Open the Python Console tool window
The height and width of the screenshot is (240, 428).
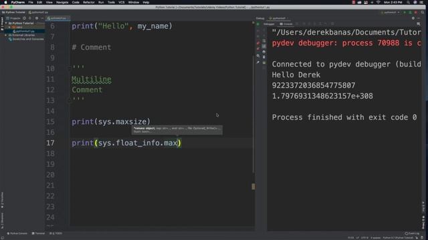click(17, 233)
